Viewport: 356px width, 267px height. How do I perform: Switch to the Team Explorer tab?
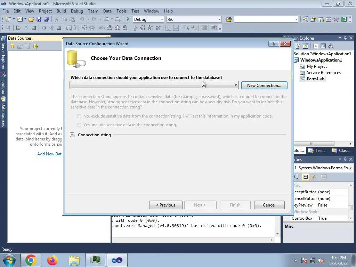coord(316,150)
